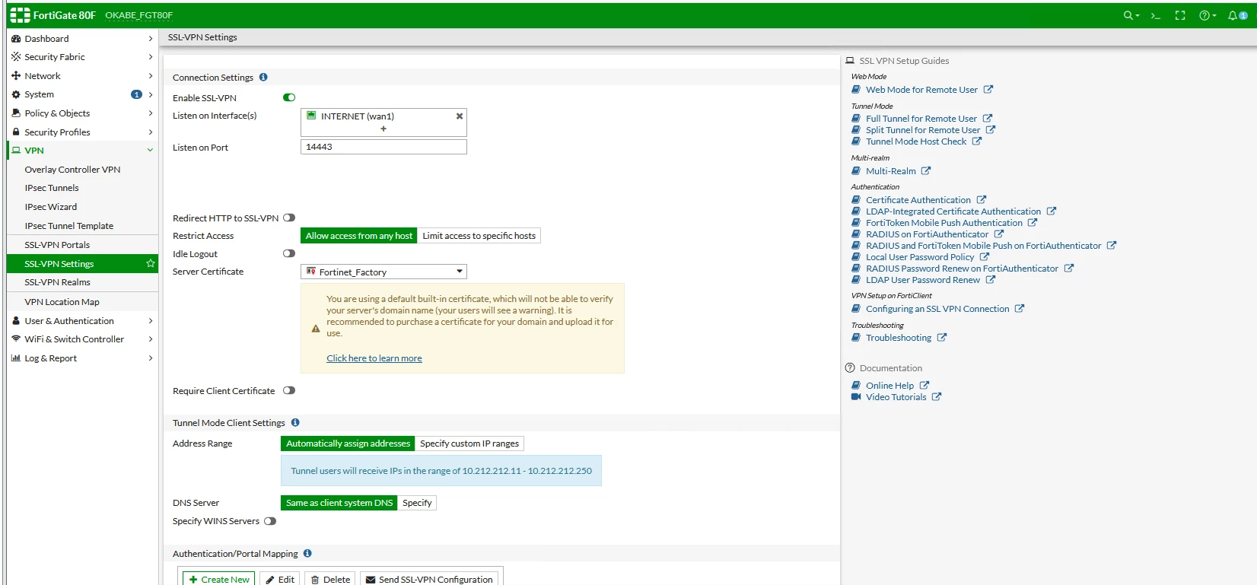Open the Multi-Realm guide link

891,171
